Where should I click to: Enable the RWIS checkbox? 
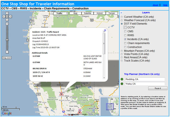coord(125,35)
